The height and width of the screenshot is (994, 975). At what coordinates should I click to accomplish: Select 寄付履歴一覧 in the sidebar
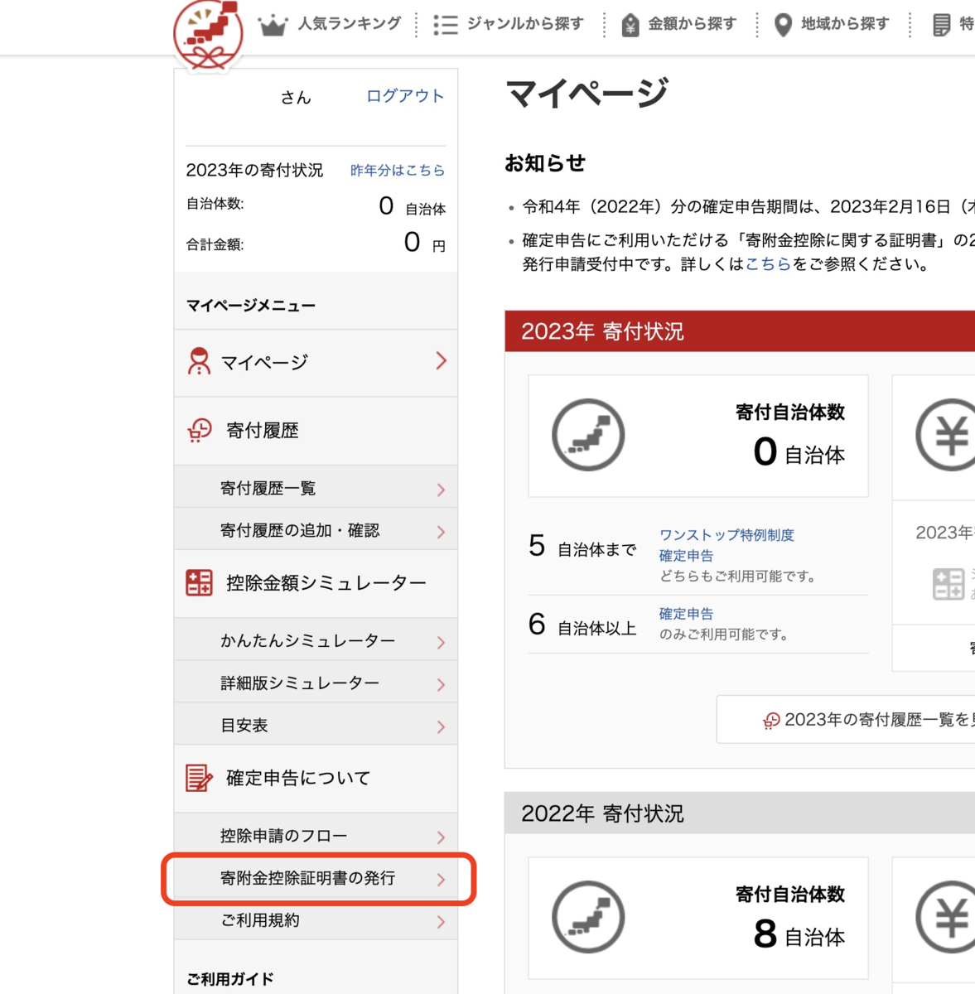coord(316,488)
